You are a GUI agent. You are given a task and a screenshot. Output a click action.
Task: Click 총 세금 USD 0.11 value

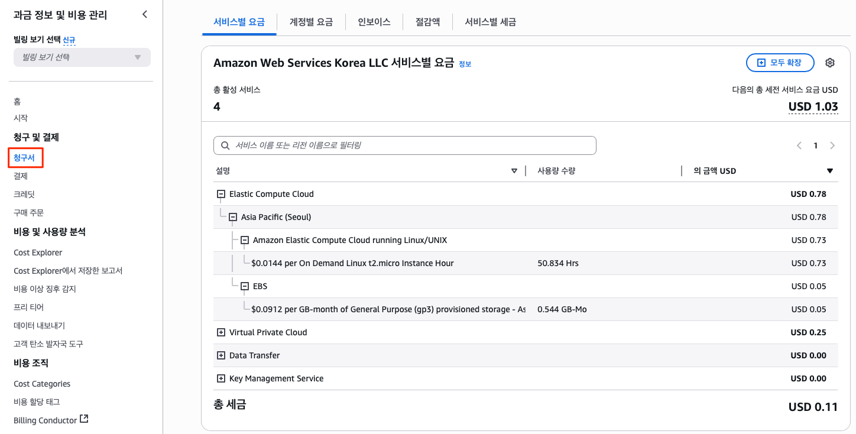(813, 407)
